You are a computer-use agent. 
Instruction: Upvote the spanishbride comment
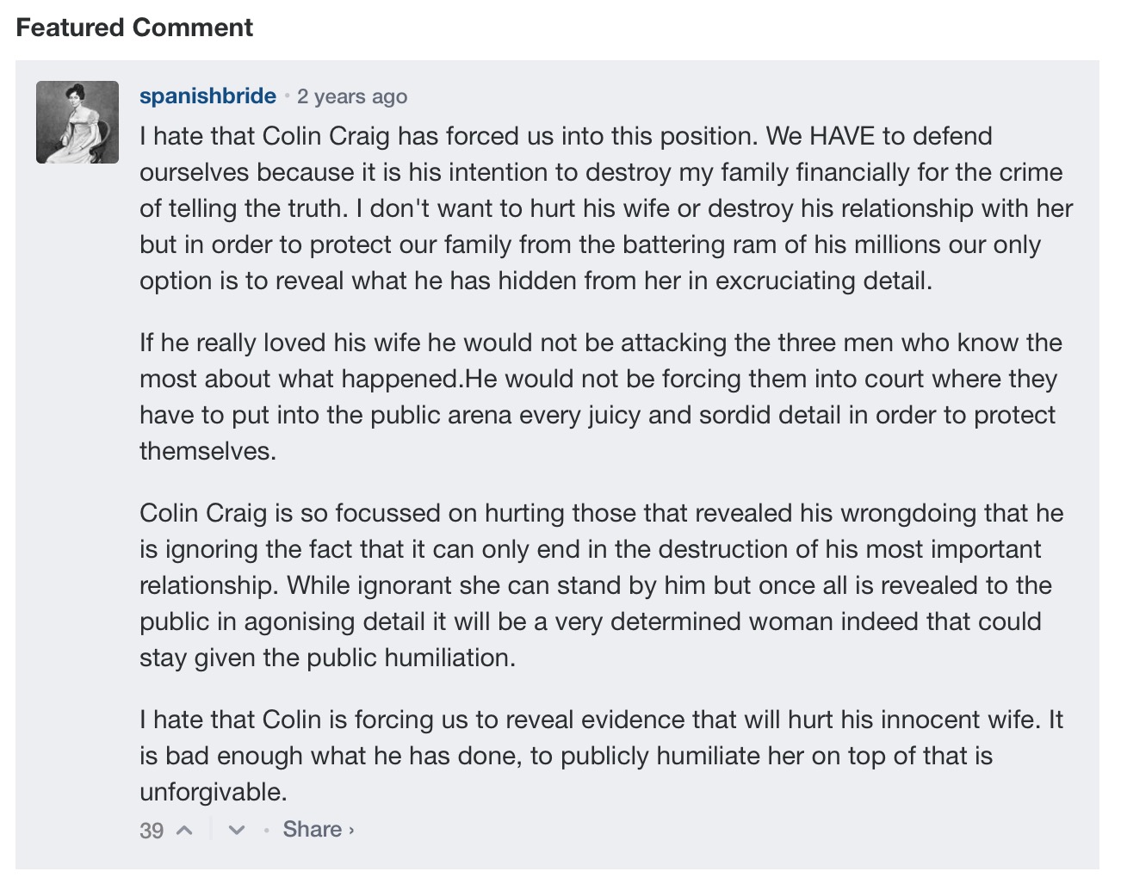pos(183,831)
